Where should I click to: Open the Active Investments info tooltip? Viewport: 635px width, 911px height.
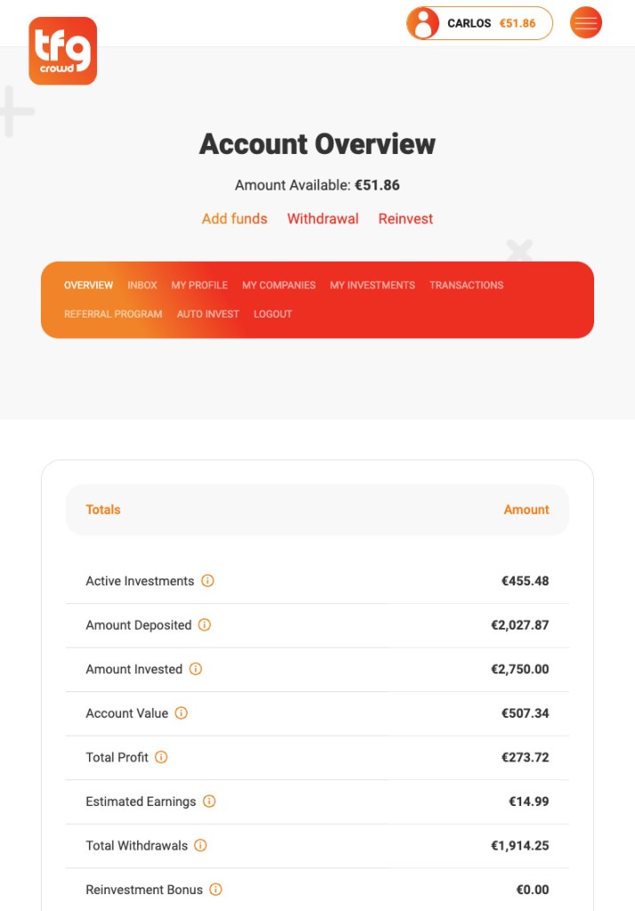[207, 580]
